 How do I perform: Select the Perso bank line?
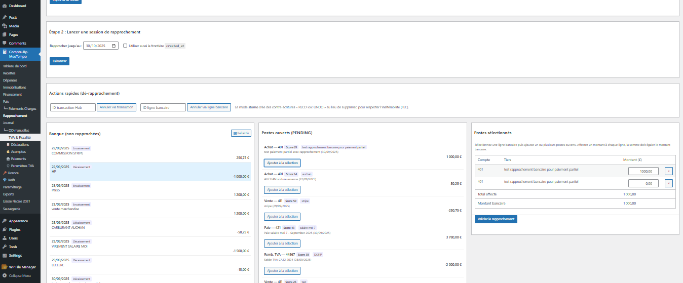click(x=150, y=190)
